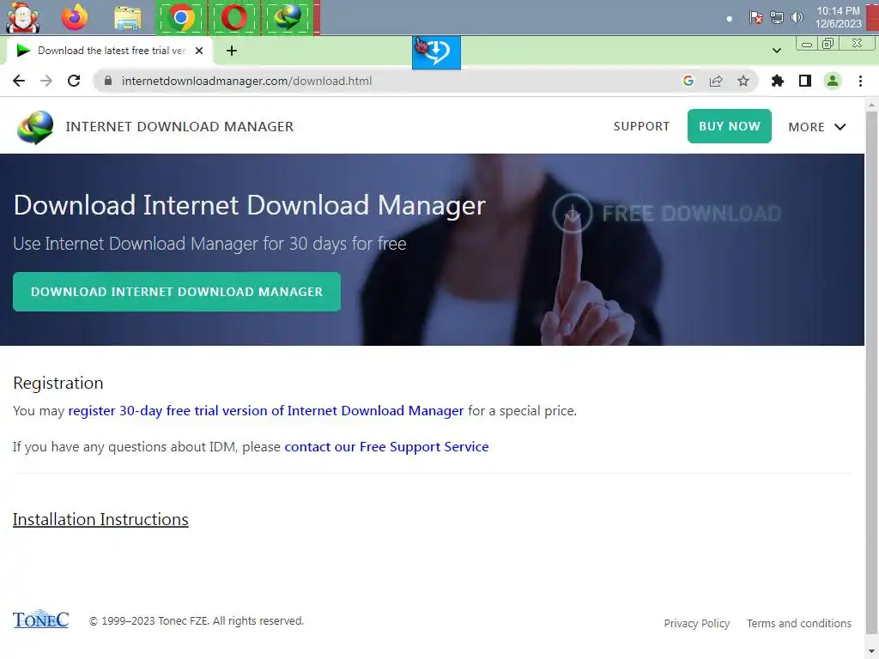Bookmark this page with the star
The image size is (879, 659).
[x=743, y=81]
